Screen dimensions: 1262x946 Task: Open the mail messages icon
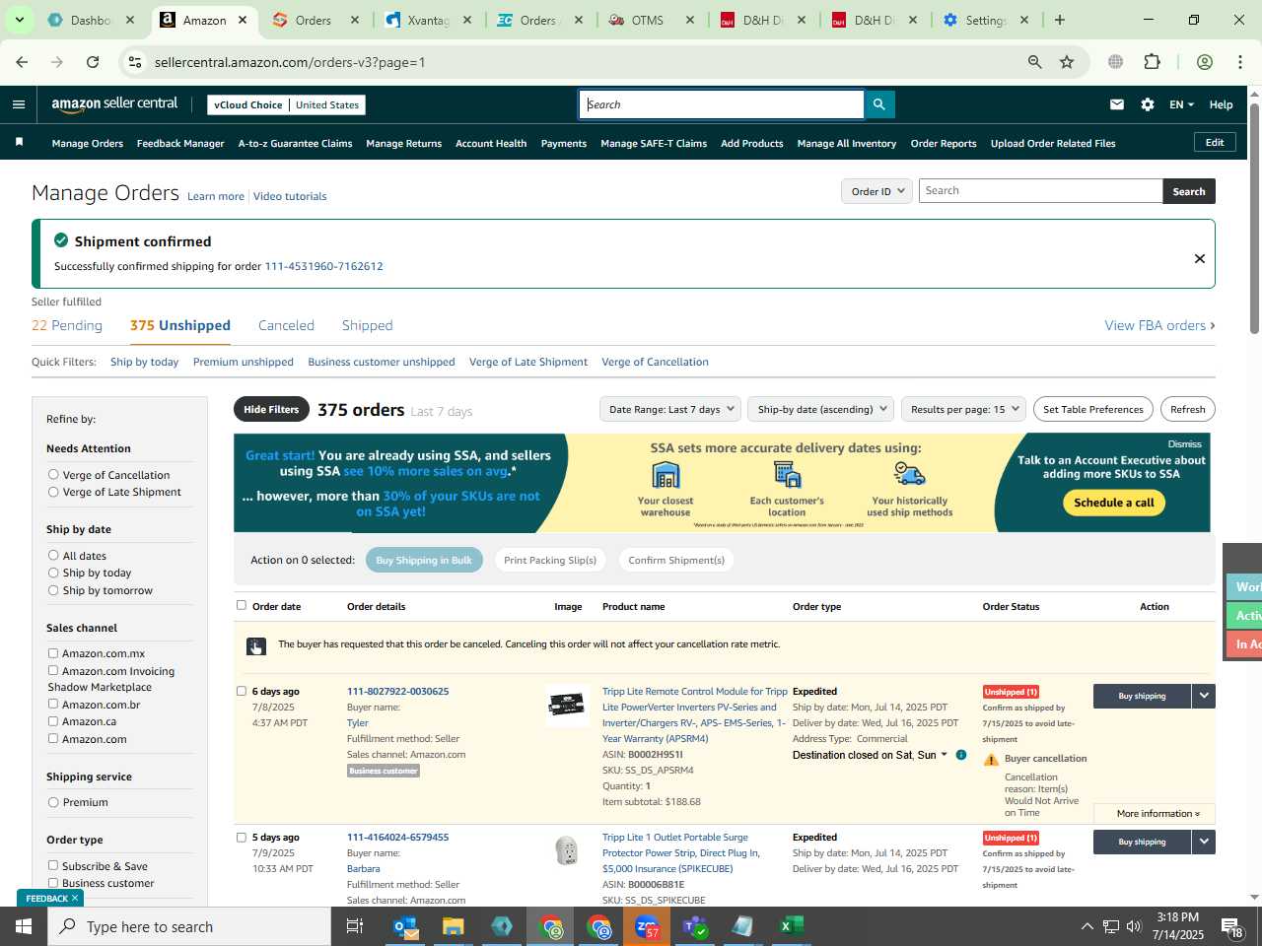(x=1117, y=104)
